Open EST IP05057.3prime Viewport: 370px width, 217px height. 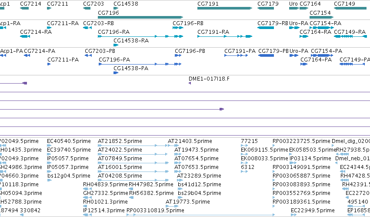tap(68, 167)
